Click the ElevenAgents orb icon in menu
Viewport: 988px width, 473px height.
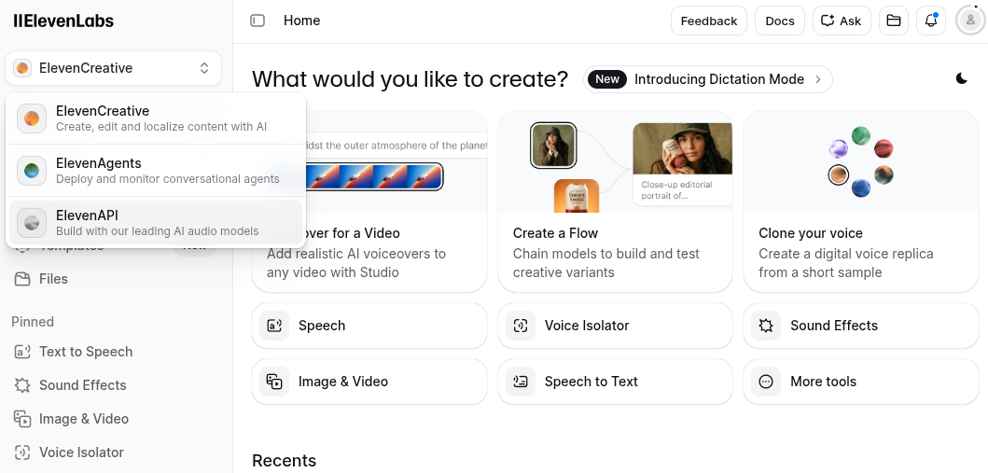pos(32,171)
